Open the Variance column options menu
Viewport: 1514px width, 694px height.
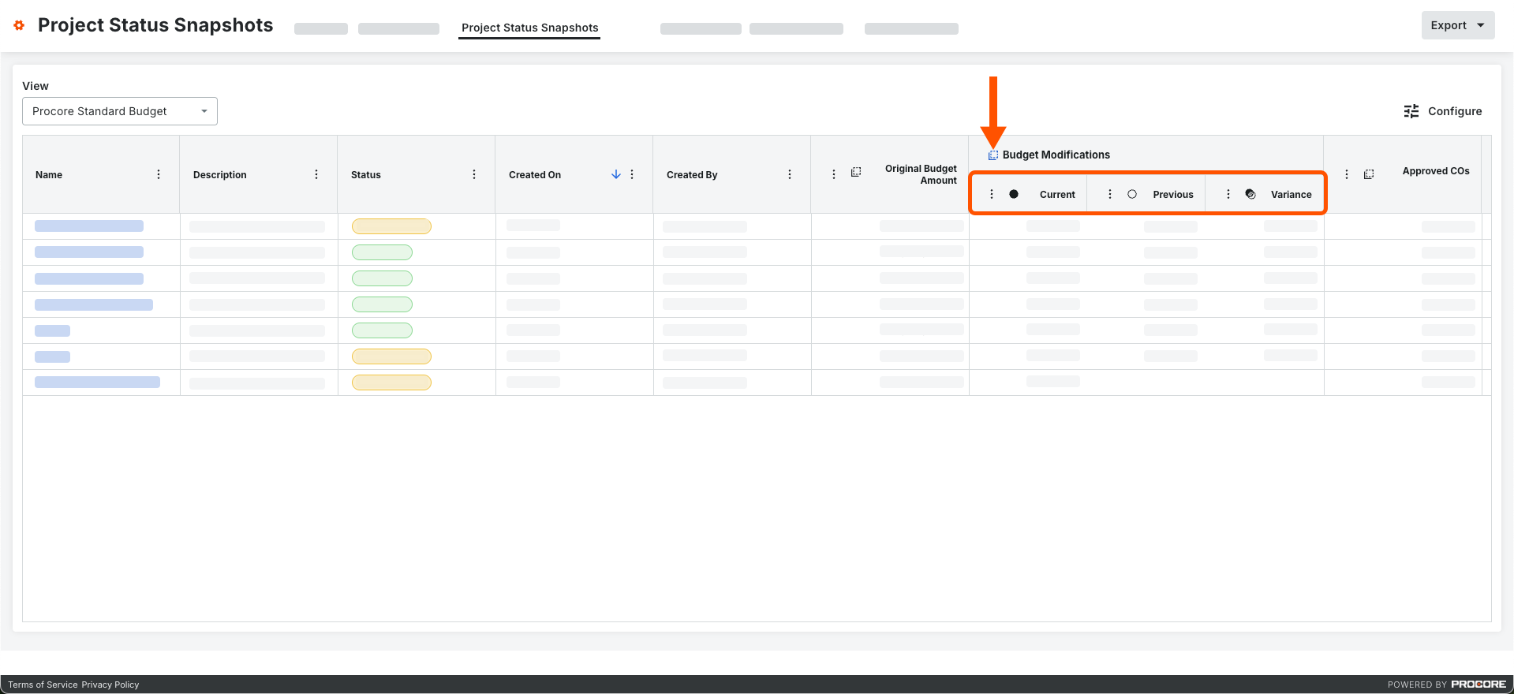coord(1228,194)
